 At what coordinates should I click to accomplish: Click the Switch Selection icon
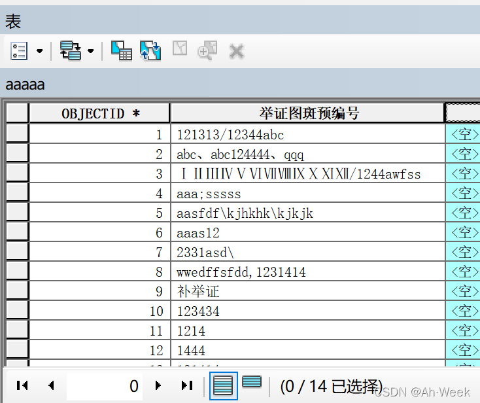pos(150,50)
